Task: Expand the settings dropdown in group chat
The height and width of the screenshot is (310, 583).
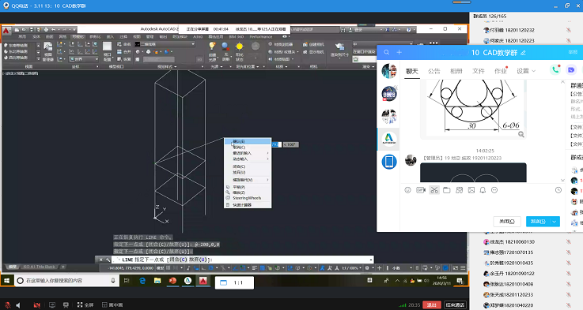Action: (526, 71)
